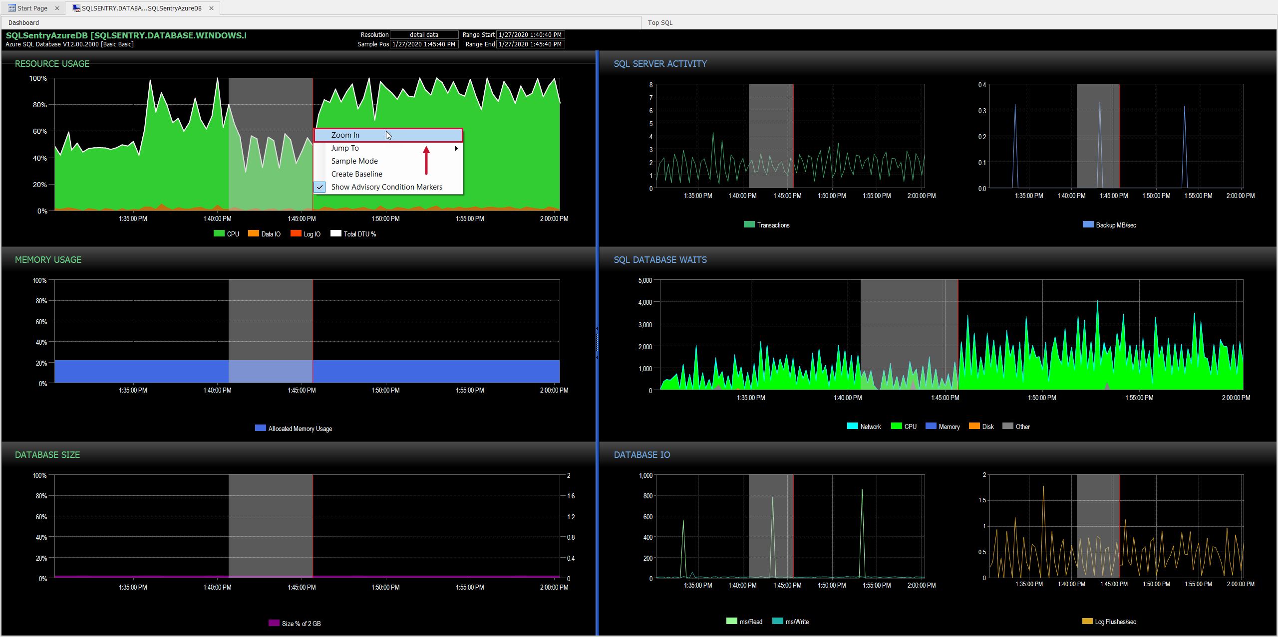1278x637 pixels.
Task: Select Zoom In from context menu
Action: click(x=345, y=135)
